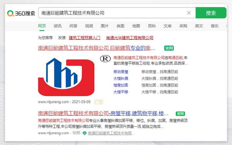
Task: Click the red and blue company logo thumbnail
Action: point(66,77)
